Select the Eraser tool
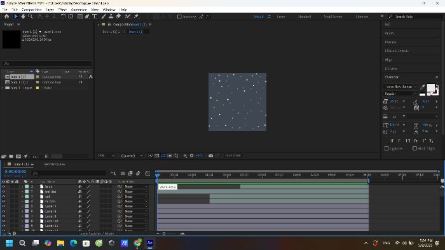 [x=118, y=17]
